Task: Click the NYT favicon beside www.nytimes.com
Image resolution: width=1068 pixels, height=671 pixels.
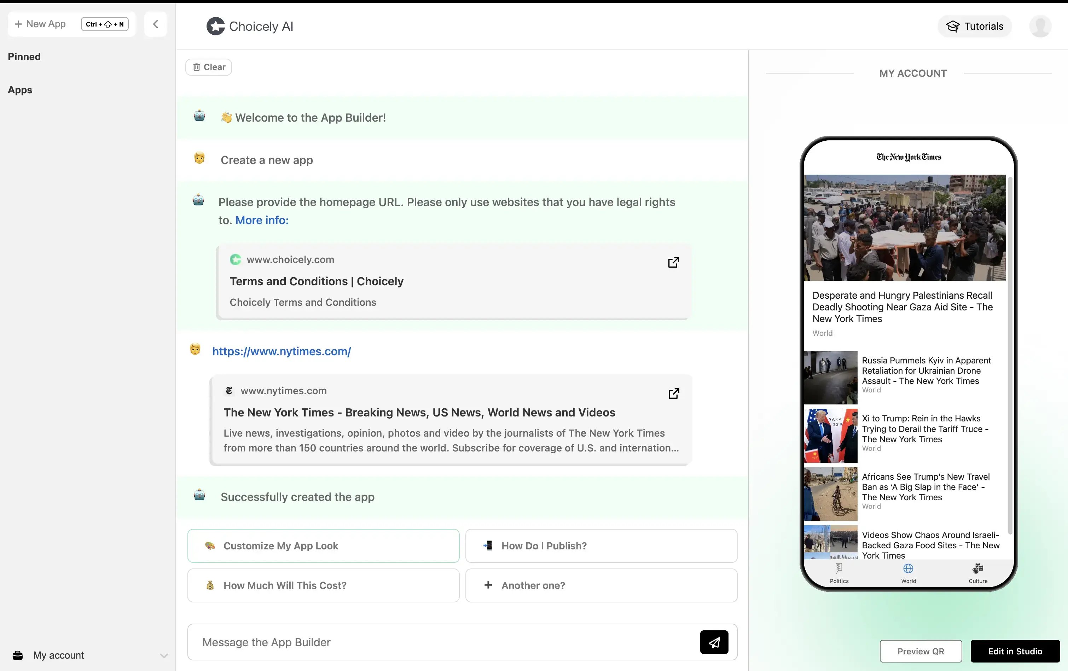Action: [x=229, y=391]
